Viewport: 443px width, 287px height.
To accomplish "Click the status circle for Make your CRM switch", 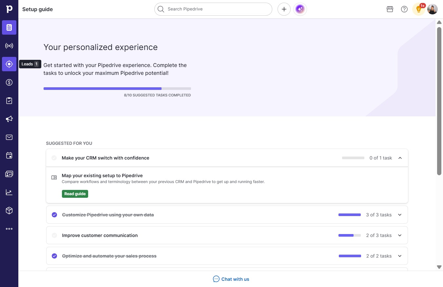I will (54, 158).
